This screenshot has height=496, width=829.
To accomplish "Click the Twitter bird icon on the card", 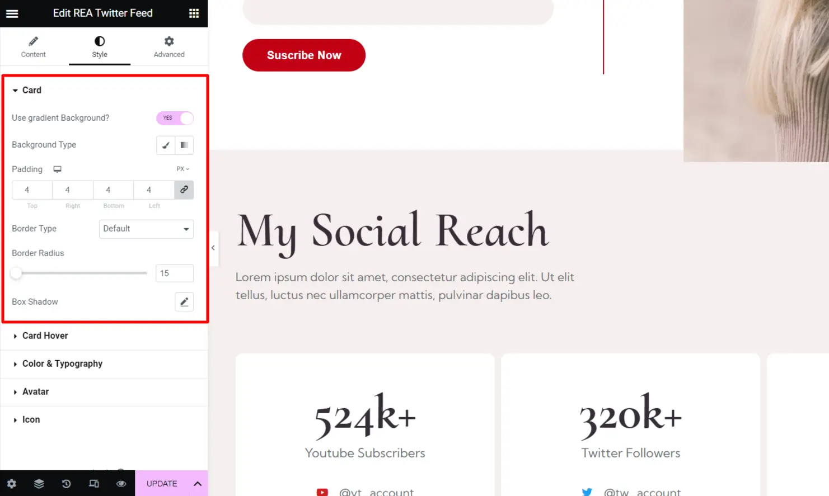I will coord(587,492).
